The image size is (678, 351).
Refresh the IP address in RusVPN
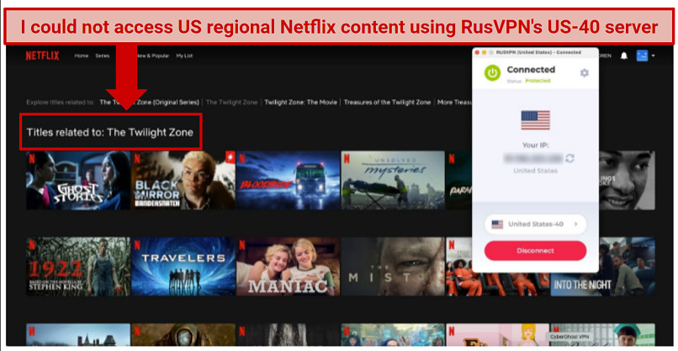pos(569,158)
